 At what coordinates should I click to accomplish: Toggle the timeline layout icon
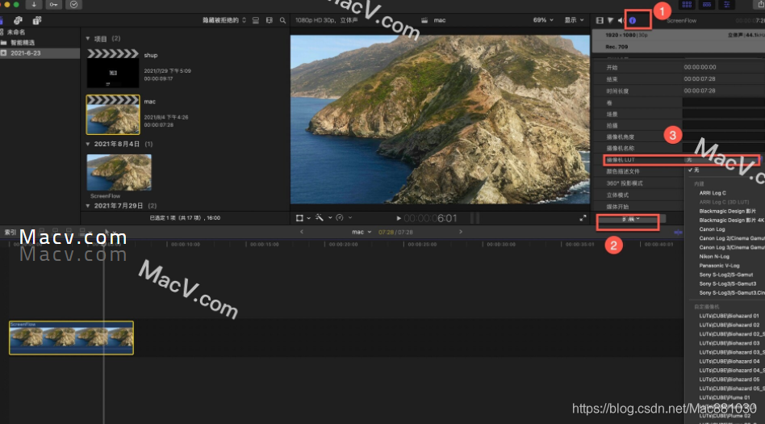tap(707, 4)
